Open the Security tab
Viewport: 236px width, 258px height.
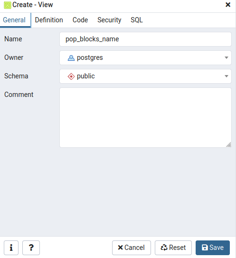(109, 20)
